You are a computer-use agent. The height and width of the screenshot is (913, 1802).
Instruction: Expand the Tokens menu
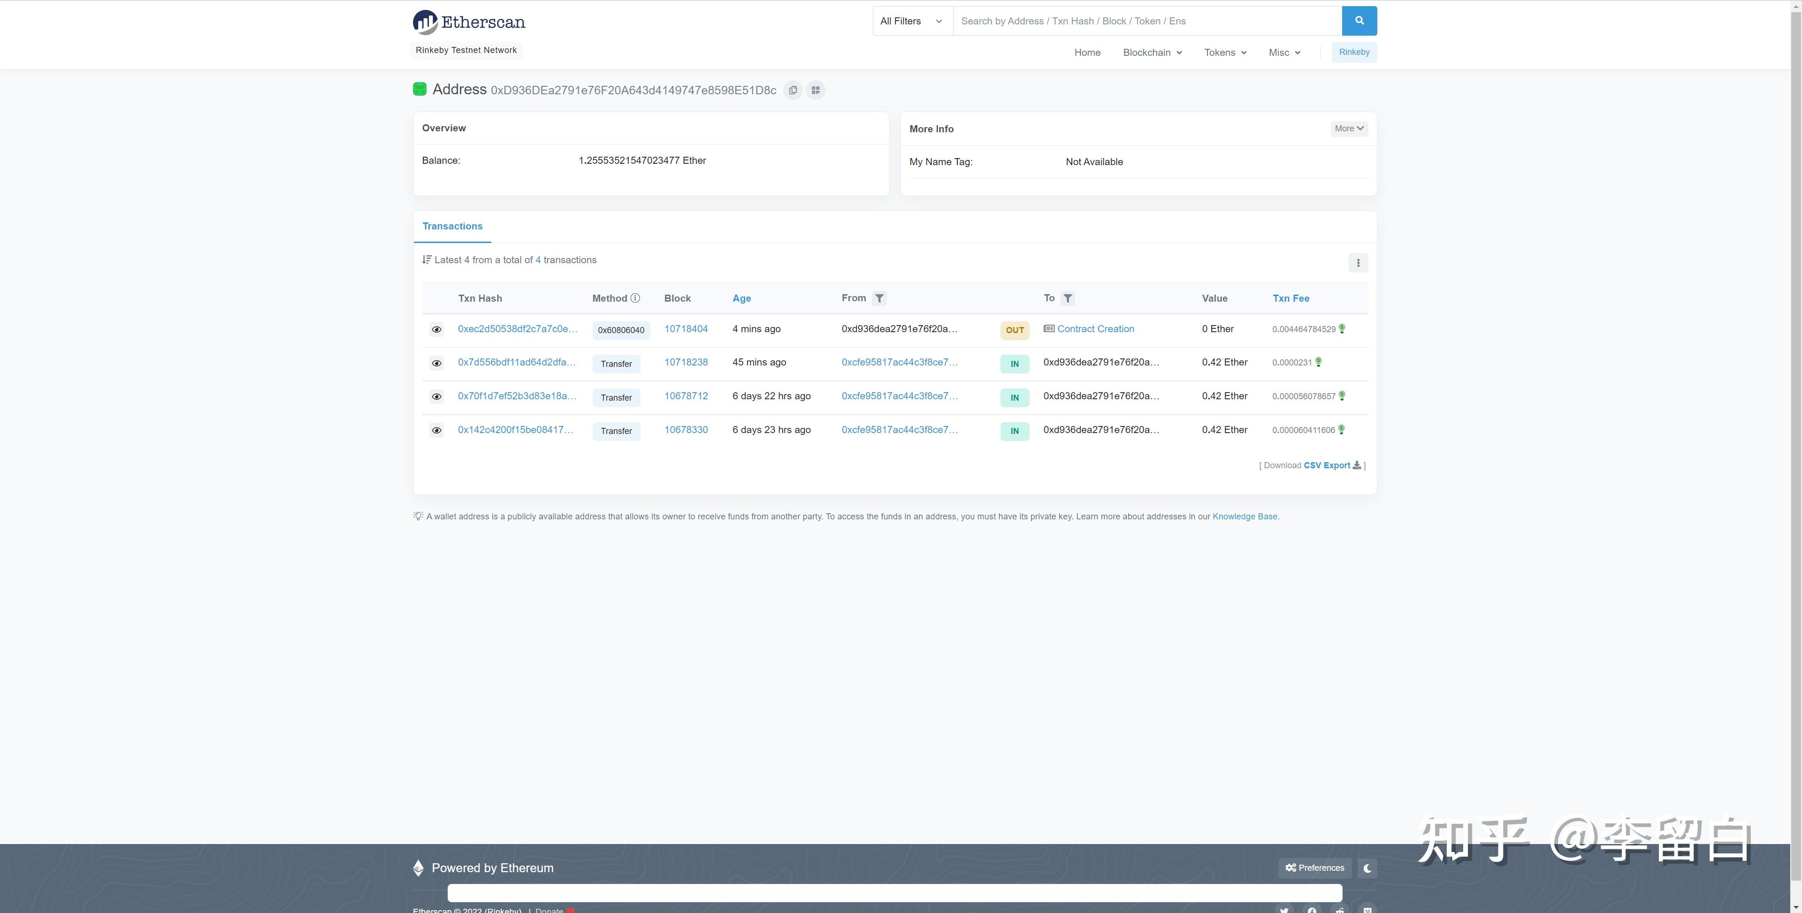pyautogui.click(x=1225, y=53)
